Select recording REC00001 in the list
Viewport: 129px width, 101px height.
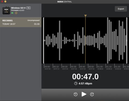(21, 22)
